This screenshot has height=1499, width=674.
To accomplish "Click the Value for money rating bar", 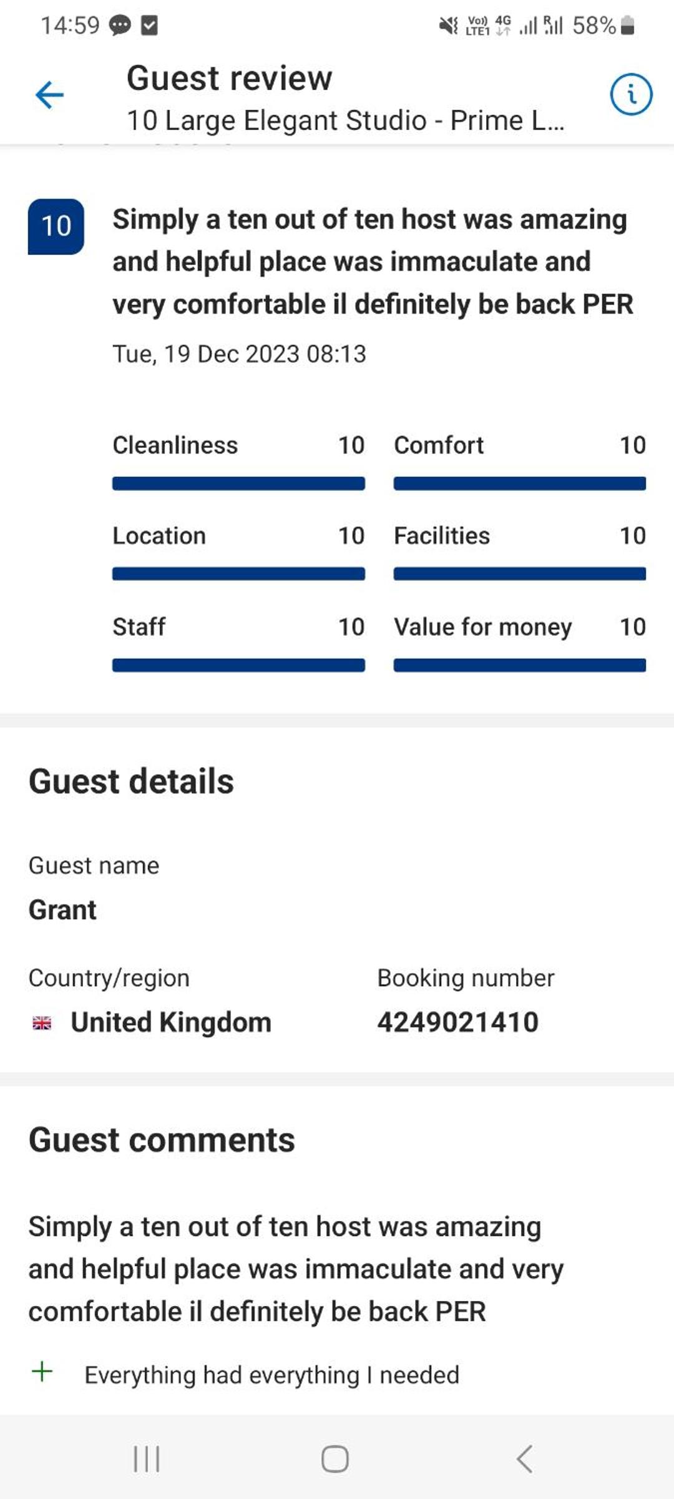I will [520, 665].
